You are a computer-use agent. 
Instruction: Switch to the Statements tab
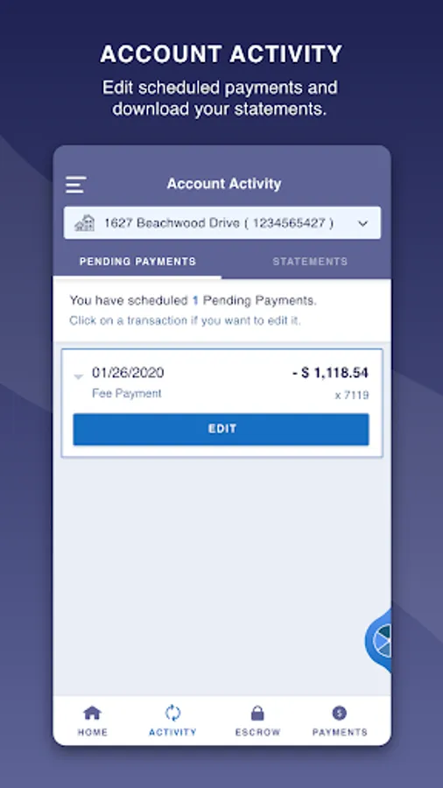pos(310,262)
